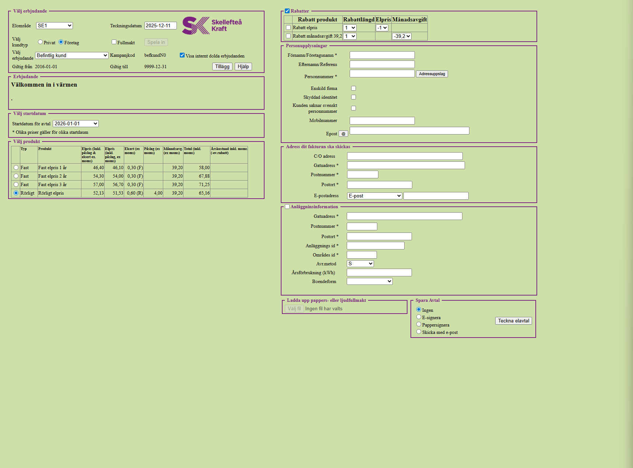Image resolution: width=633 pixels, height=468 pixels.
Task: Click Teckna elavtal button
Action: click(x=513, y=321)
